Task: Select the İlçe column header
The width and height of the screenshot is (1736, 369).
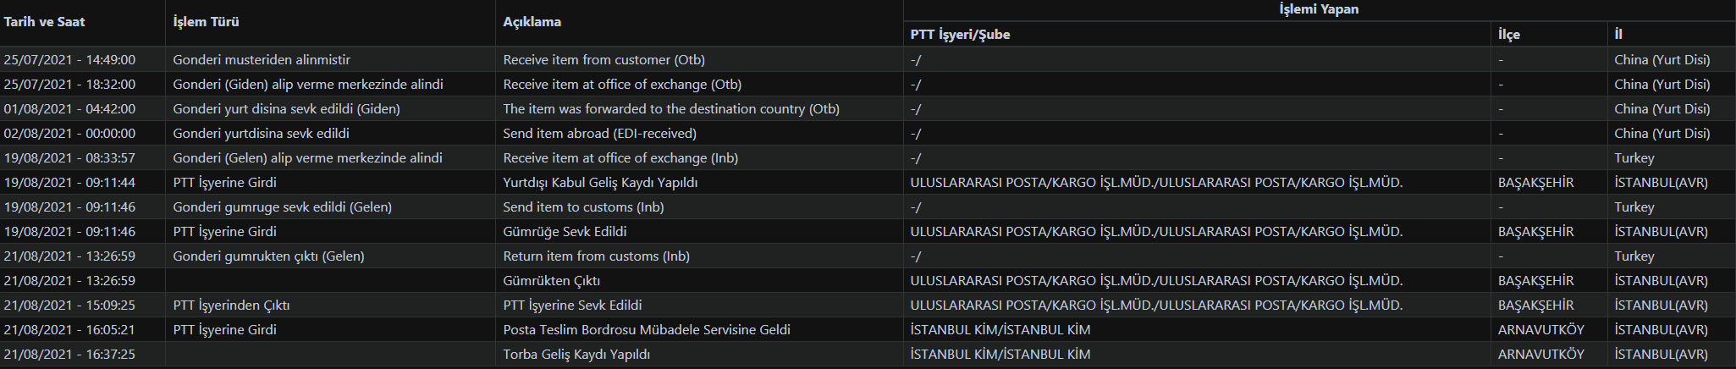Action: (x=1508, y=35)
